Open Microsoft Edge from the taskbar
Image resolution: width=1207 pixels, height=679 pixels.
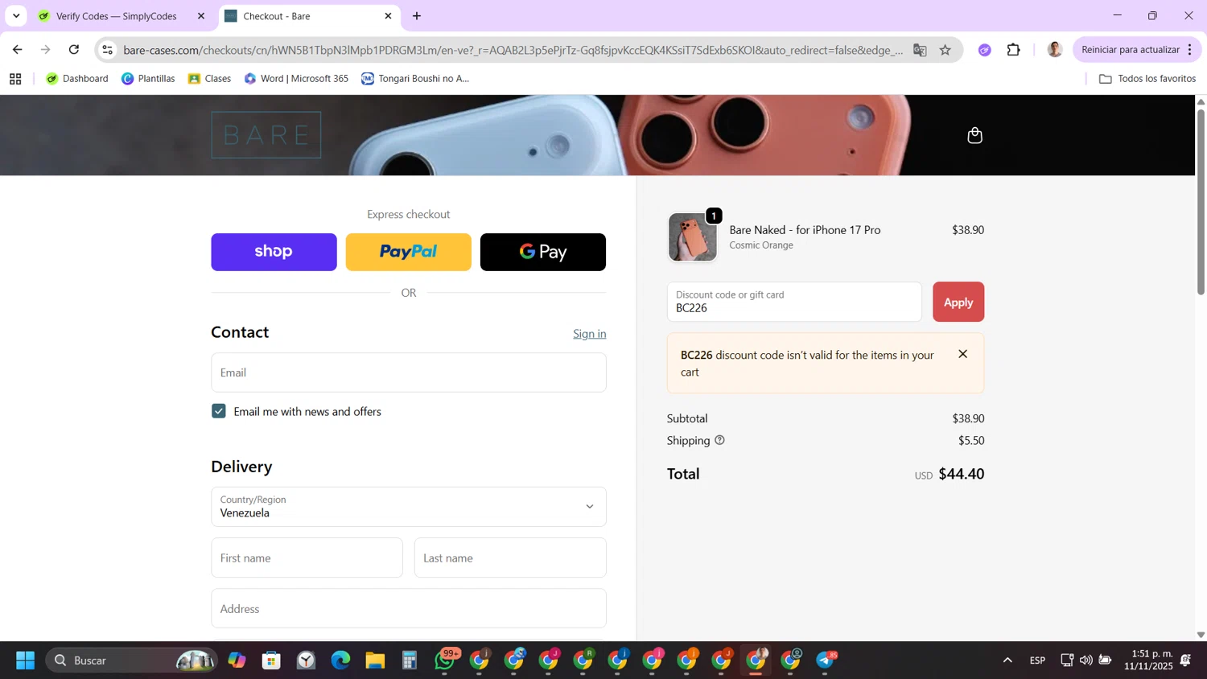(340, 660)
